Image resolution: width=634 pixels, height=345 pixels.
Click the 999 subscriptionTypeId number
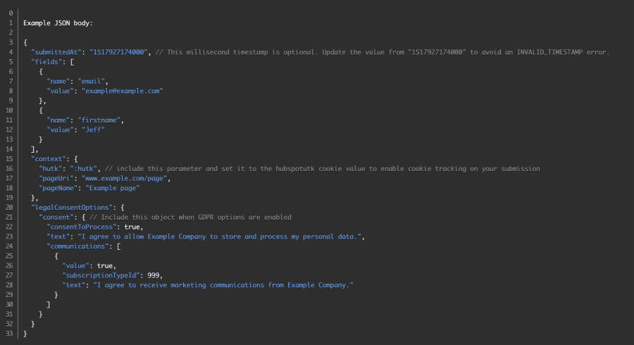click(154, 275)
